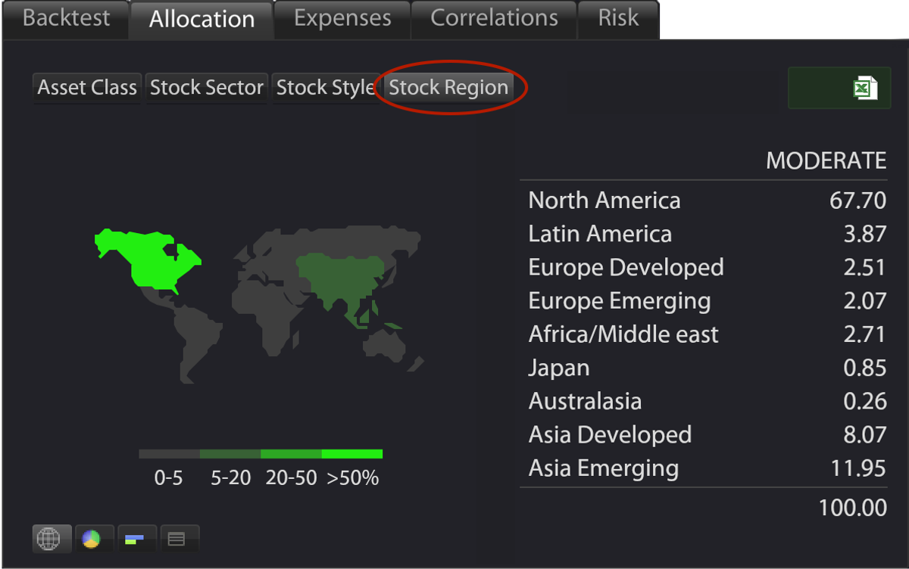Click the 0.85 Japan value
This screenshot has width=909, height=569.
[865, 368]
